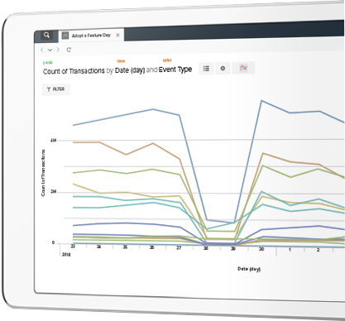The image size is (345, 321).
Task: Select the line chart type icon
Action: (x=243, y=68)
